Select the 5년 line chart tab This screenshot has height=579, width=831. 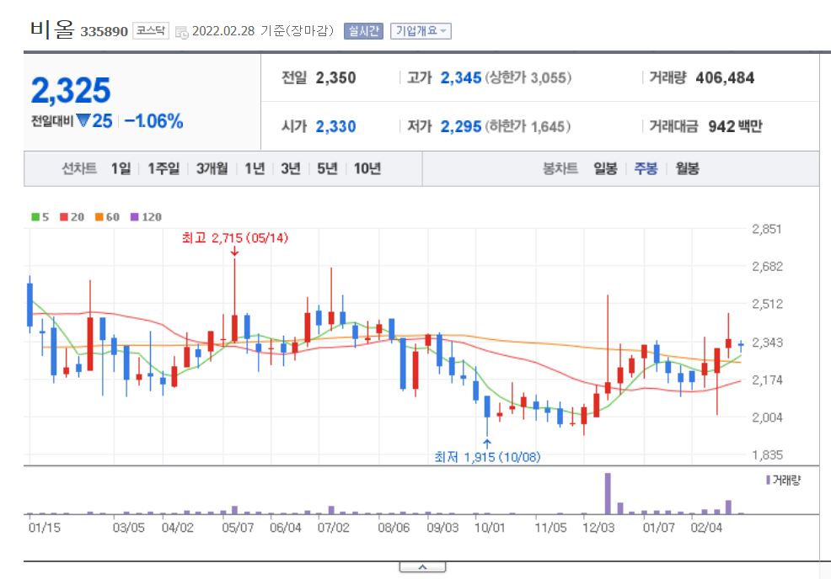(327, 168)
